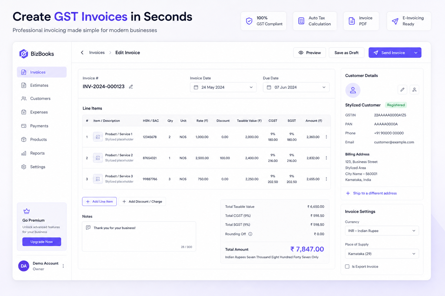Viewport: 445px width, 296px height.
Task: Click the Invoices breadcrumb link
Action: coord(97,53)
